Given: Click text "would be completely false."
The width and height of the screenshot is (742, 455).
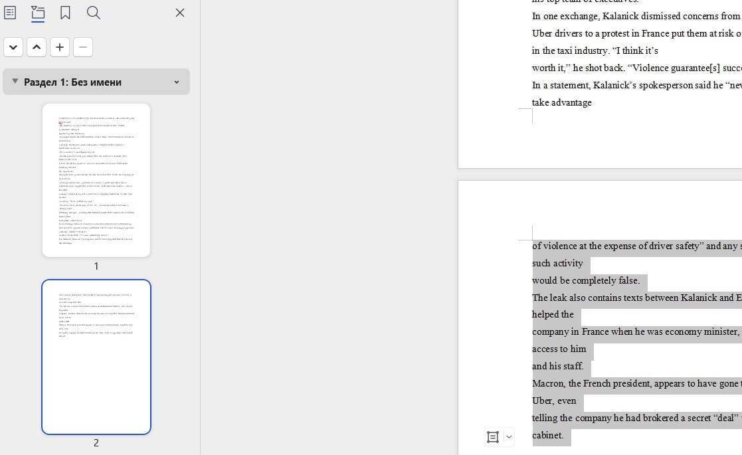Looking at the screenshot, I should [586, 280].
